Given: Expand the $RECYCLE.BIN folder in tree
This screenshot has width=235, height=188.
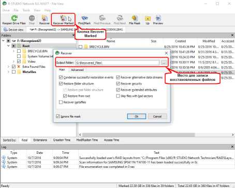Looking at the screenshot, I should coord(13,51).
